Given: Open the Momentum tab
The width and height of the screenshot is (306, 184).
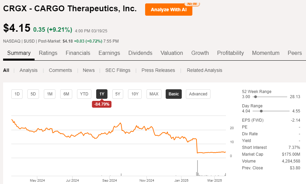Looking at the screenshot, I should [x=266, y=53].
